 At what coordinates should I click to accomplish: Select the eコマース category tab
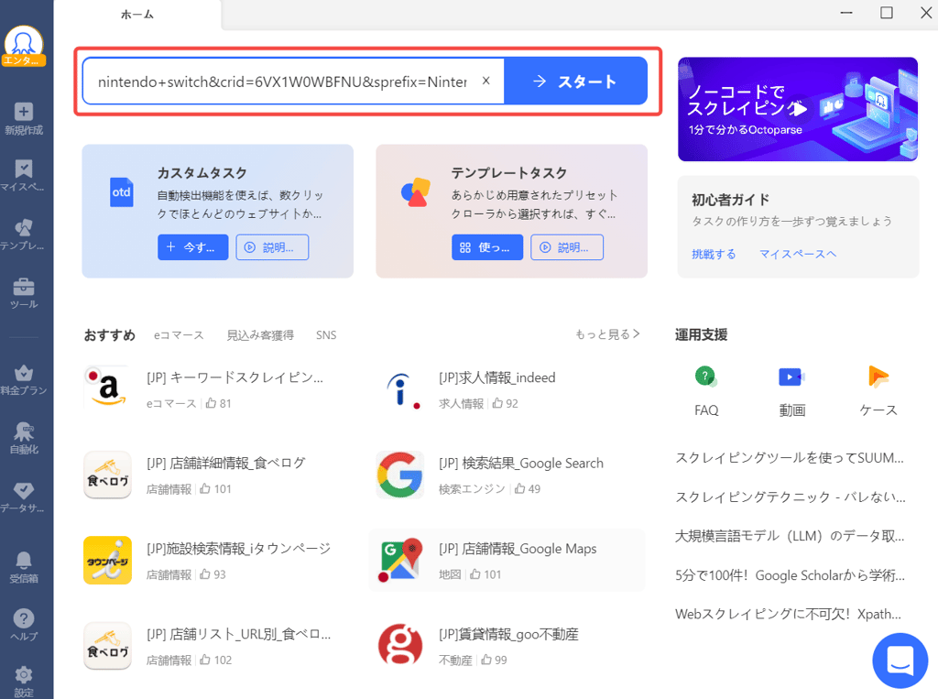(x=179, y=335)
